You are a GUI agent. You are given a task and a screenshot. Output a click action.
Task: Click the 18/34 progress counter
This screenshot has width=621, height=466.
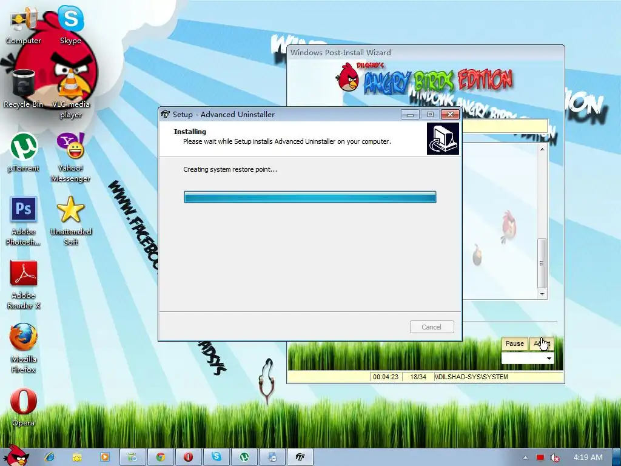pos(418,377)
